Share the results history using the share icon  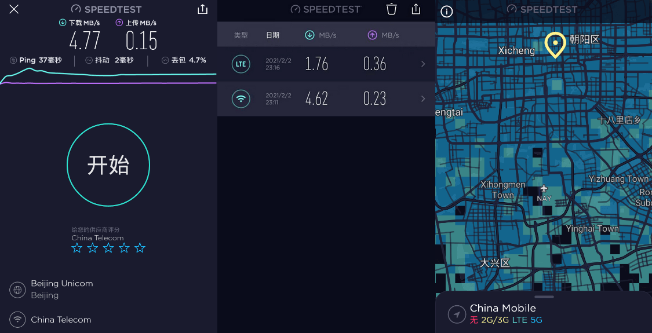point(416,9)
